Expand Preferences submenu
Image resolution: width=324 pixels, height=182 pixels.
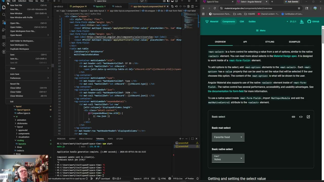click(28, 78)
